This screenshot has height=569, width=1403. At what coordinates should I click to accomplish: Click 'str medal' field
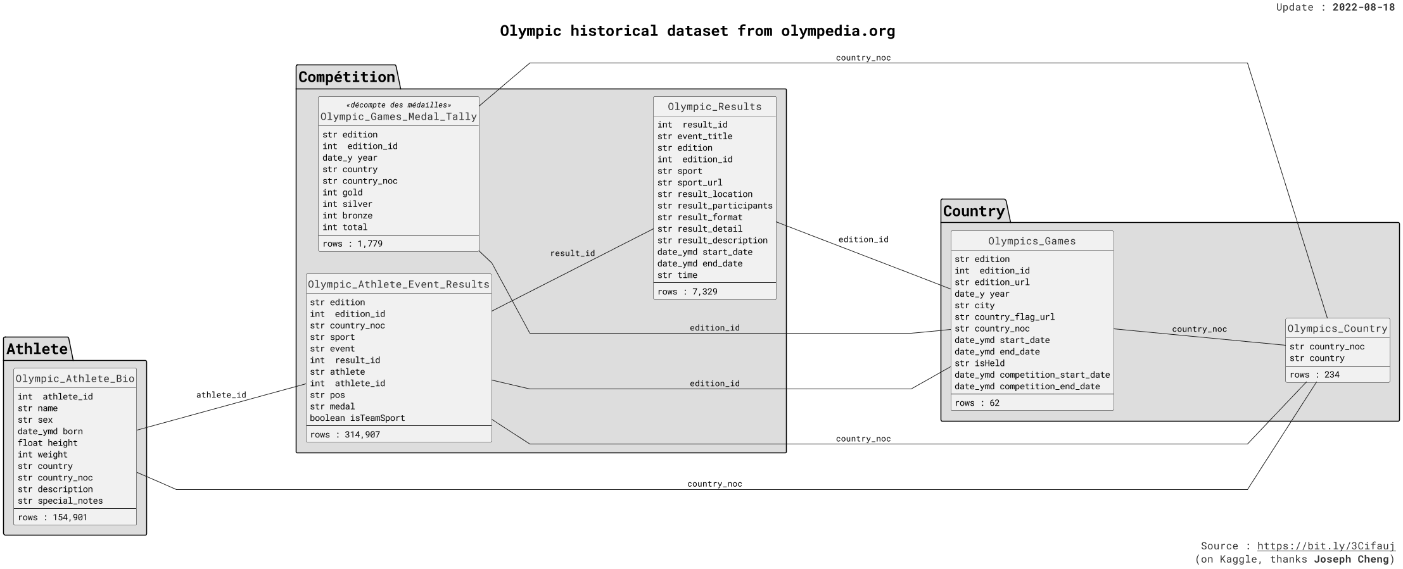333,406
